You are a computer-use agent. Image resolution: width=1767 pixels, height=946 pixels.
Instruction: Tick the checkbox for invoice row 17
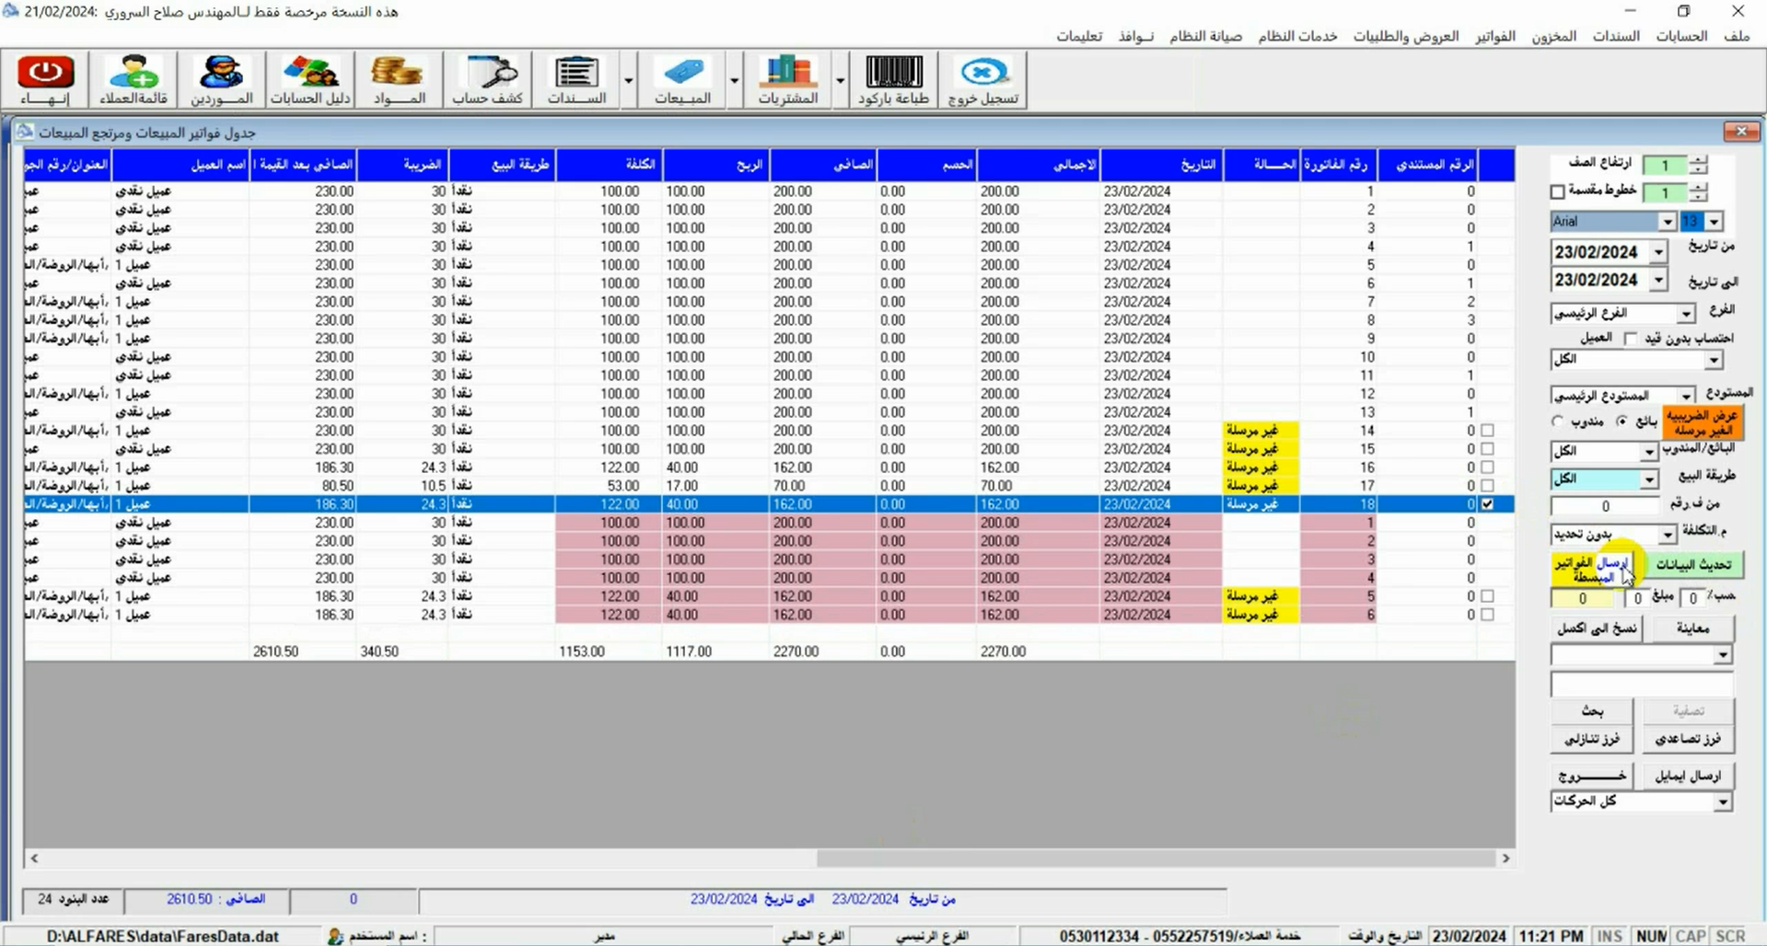pos(1487,486)
